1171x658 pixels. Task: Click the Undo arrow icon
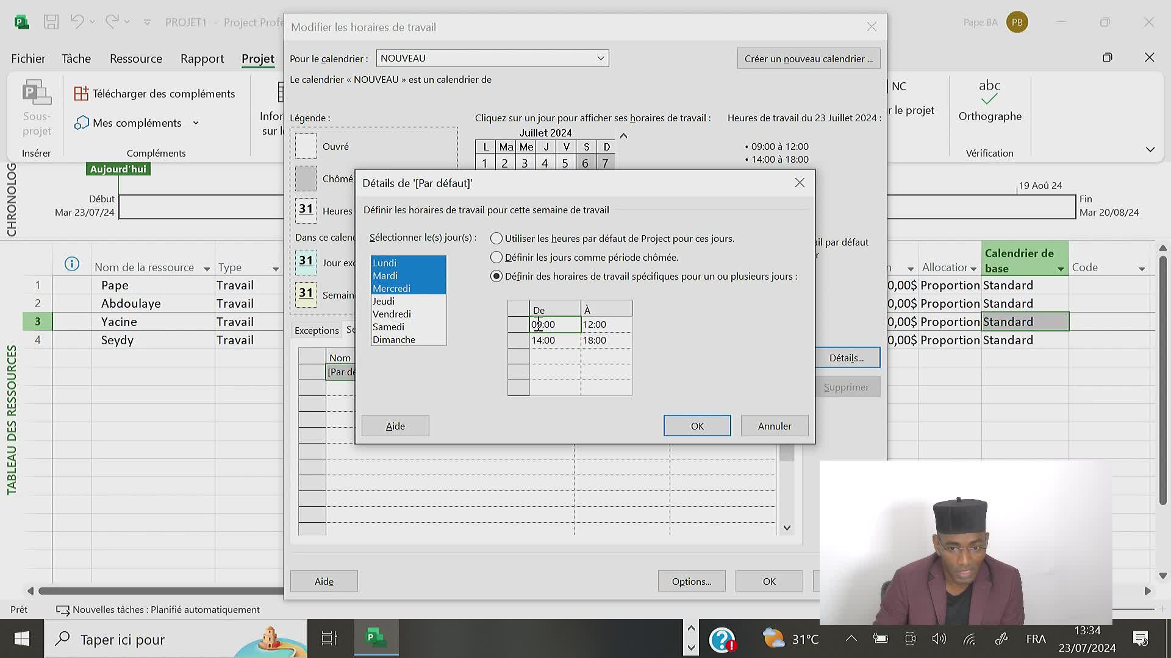77,22
